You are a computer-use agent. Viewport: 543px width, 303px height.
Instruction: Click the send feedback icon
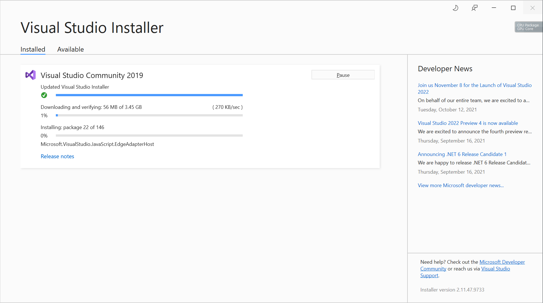tap(475, 8)
